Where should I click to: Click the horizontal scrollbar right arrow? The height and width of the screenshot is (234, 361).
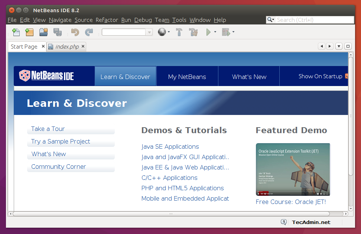pos(346,214)
